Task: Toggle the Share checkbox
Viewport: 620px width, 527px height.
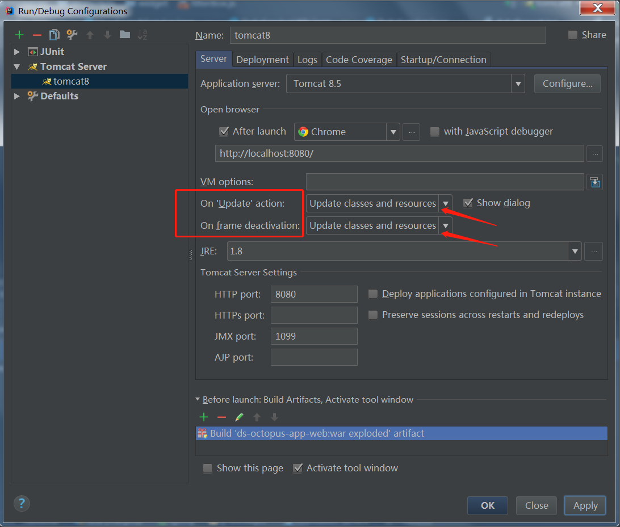Action: coord(572,35)
